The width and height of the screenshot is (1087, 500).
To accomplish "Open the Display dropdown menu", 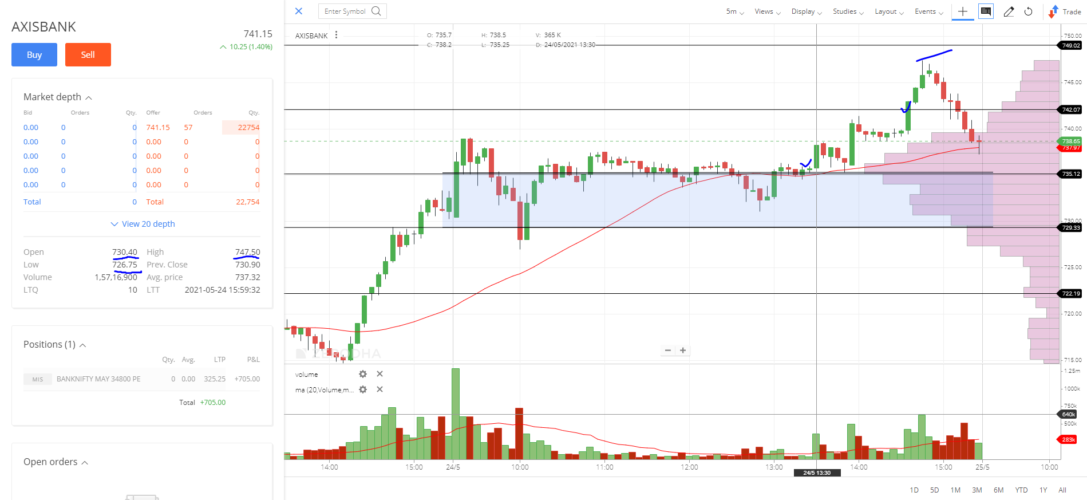I will [807, 11].
